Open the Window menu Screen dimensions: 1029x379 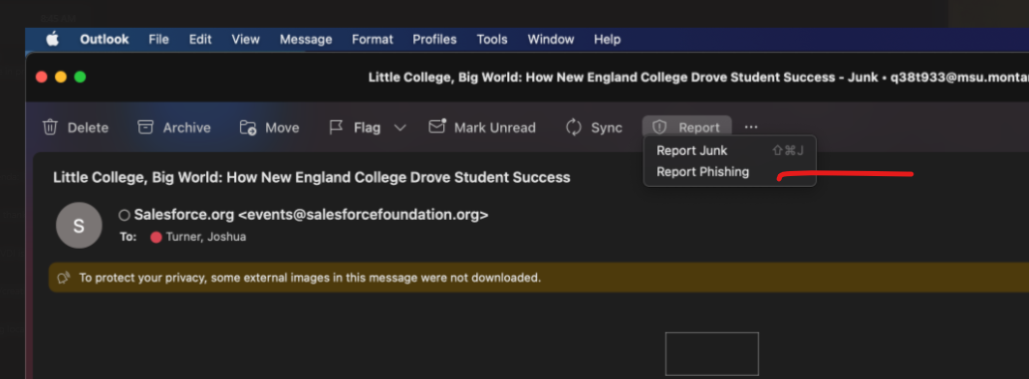click(x=551, y=40)
